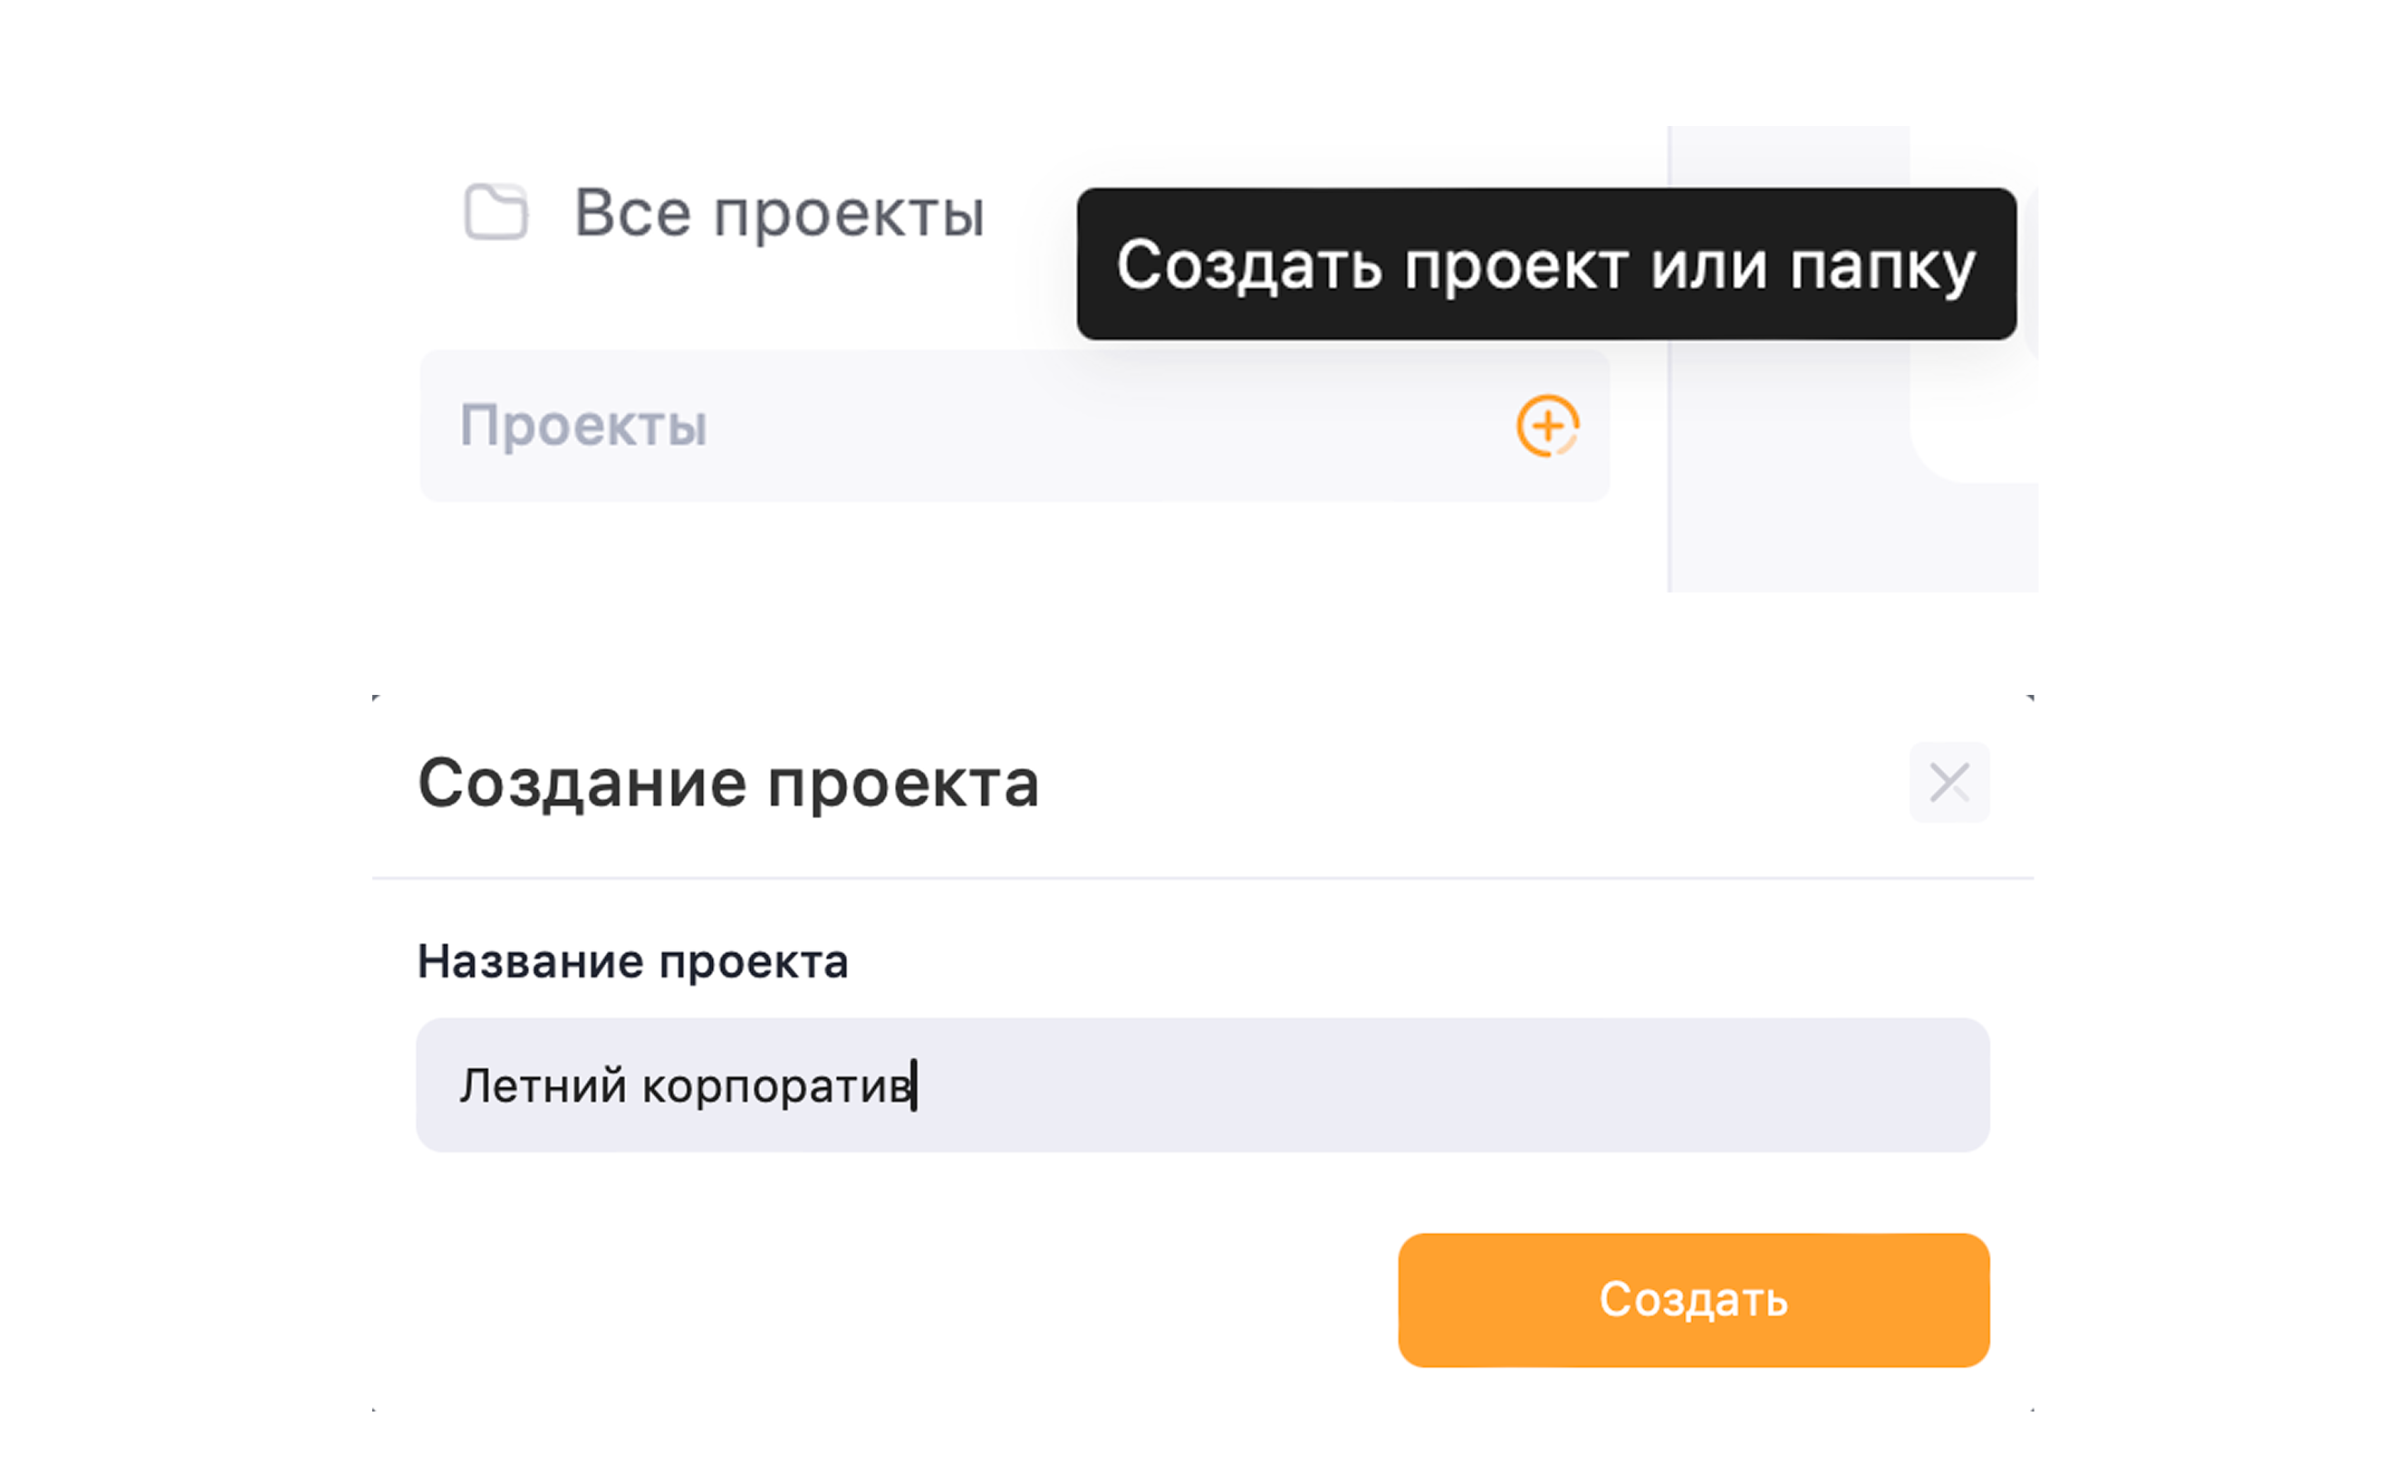Click the orange Создать button
2405x1474 pixels.
[x=1693, y=1300]
